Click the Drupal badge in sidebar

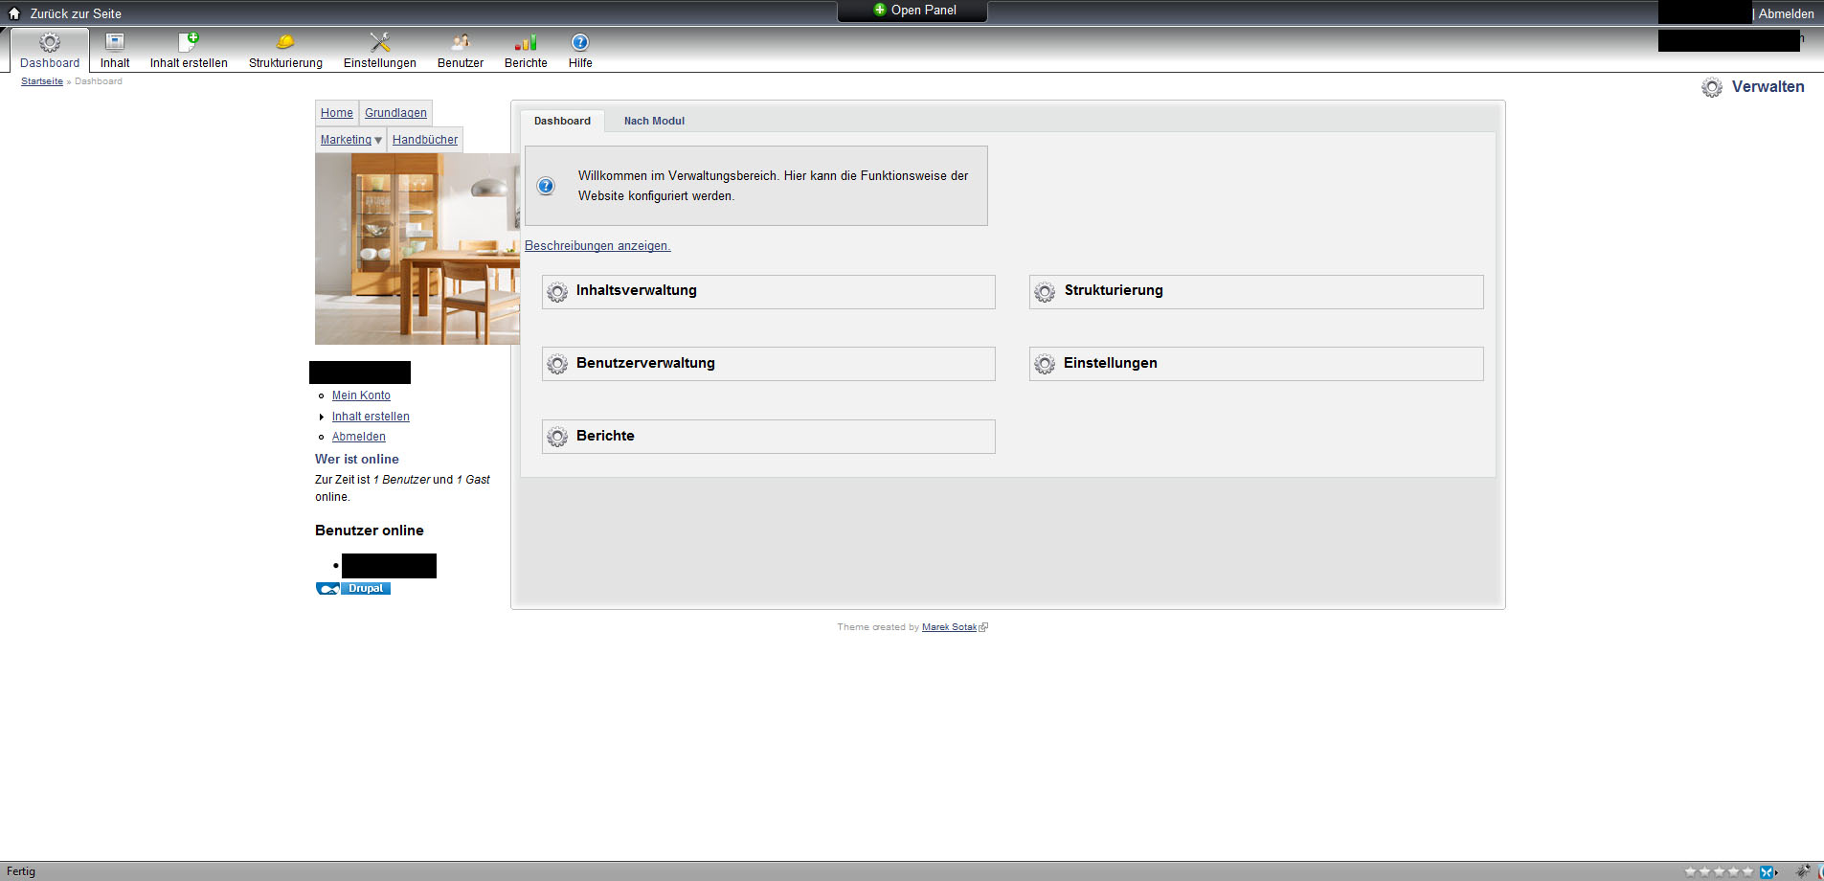coord(353,589)
